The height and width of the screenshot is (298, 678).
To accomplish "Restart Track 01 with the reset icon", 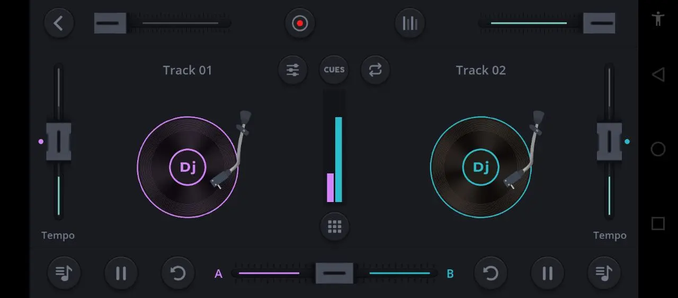I will click(x=178, y=274).
